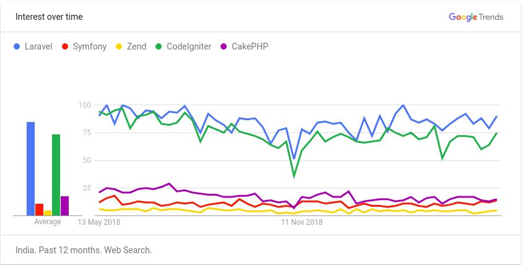
Task: Click the blue Laravel average bar
Action: pos(31,169)
